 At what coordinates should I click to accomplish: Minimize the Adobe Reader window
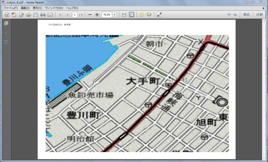(x=247, y=2)
